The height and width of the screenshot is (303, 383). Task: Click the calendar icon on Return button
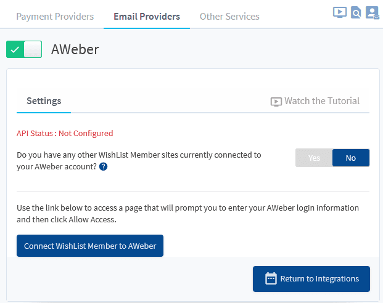pyautogui.click(x=271, y=278)
